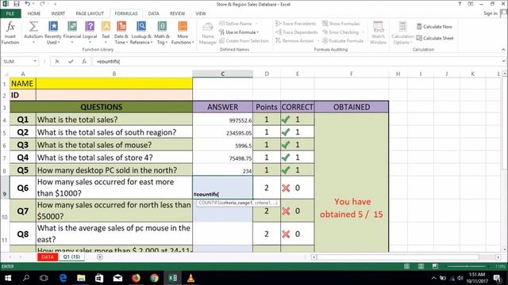Viewport: 508px width, 285px height.
Task: Switch to Page Break Preview in status bar
Action: 435,266
